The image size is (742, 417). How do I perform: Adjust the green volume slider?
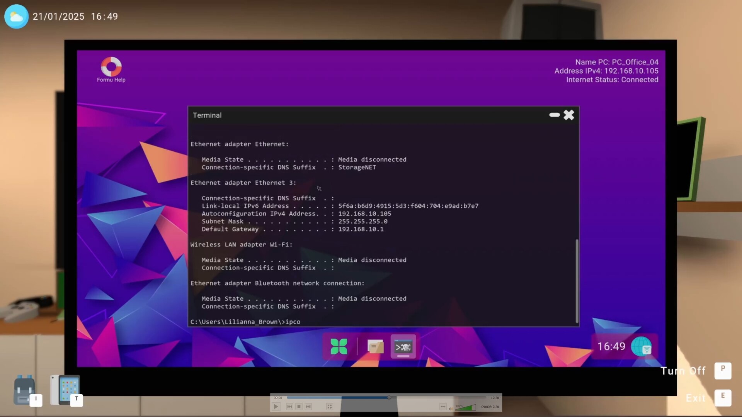click(466, 407)
